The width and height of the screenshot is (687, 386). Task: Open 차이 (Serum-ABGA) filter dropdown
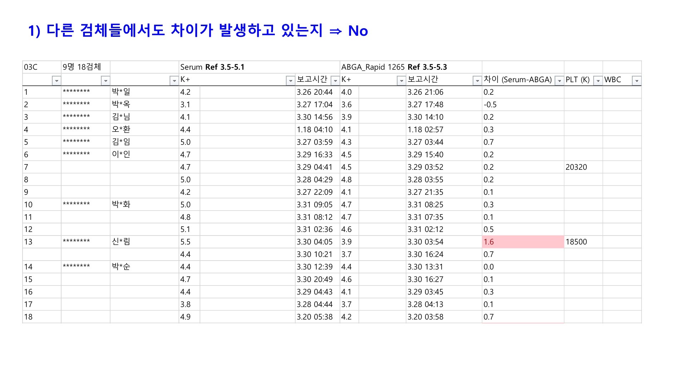pyautogui.click(x=560, y=81)
